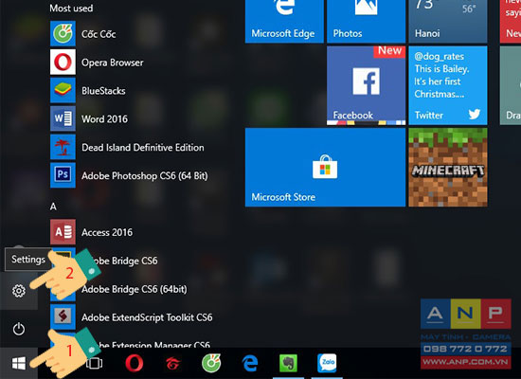Screen dimensions: 521x379
Task: Click the 'BlueStacks' app name
Action: click(x=103, y=91)
